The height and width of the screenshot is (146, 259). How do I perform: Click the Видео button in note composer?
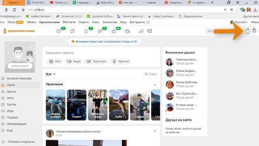(74, 61)
